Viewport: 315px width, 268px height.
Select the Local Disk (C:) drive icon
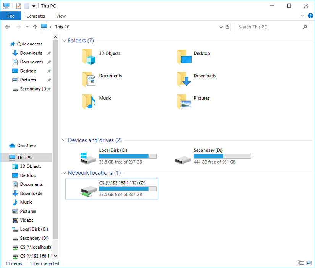click(88, 158)
